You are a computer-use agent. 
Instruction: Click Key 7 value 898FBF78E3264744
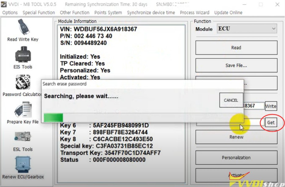[x=120, y=132]
